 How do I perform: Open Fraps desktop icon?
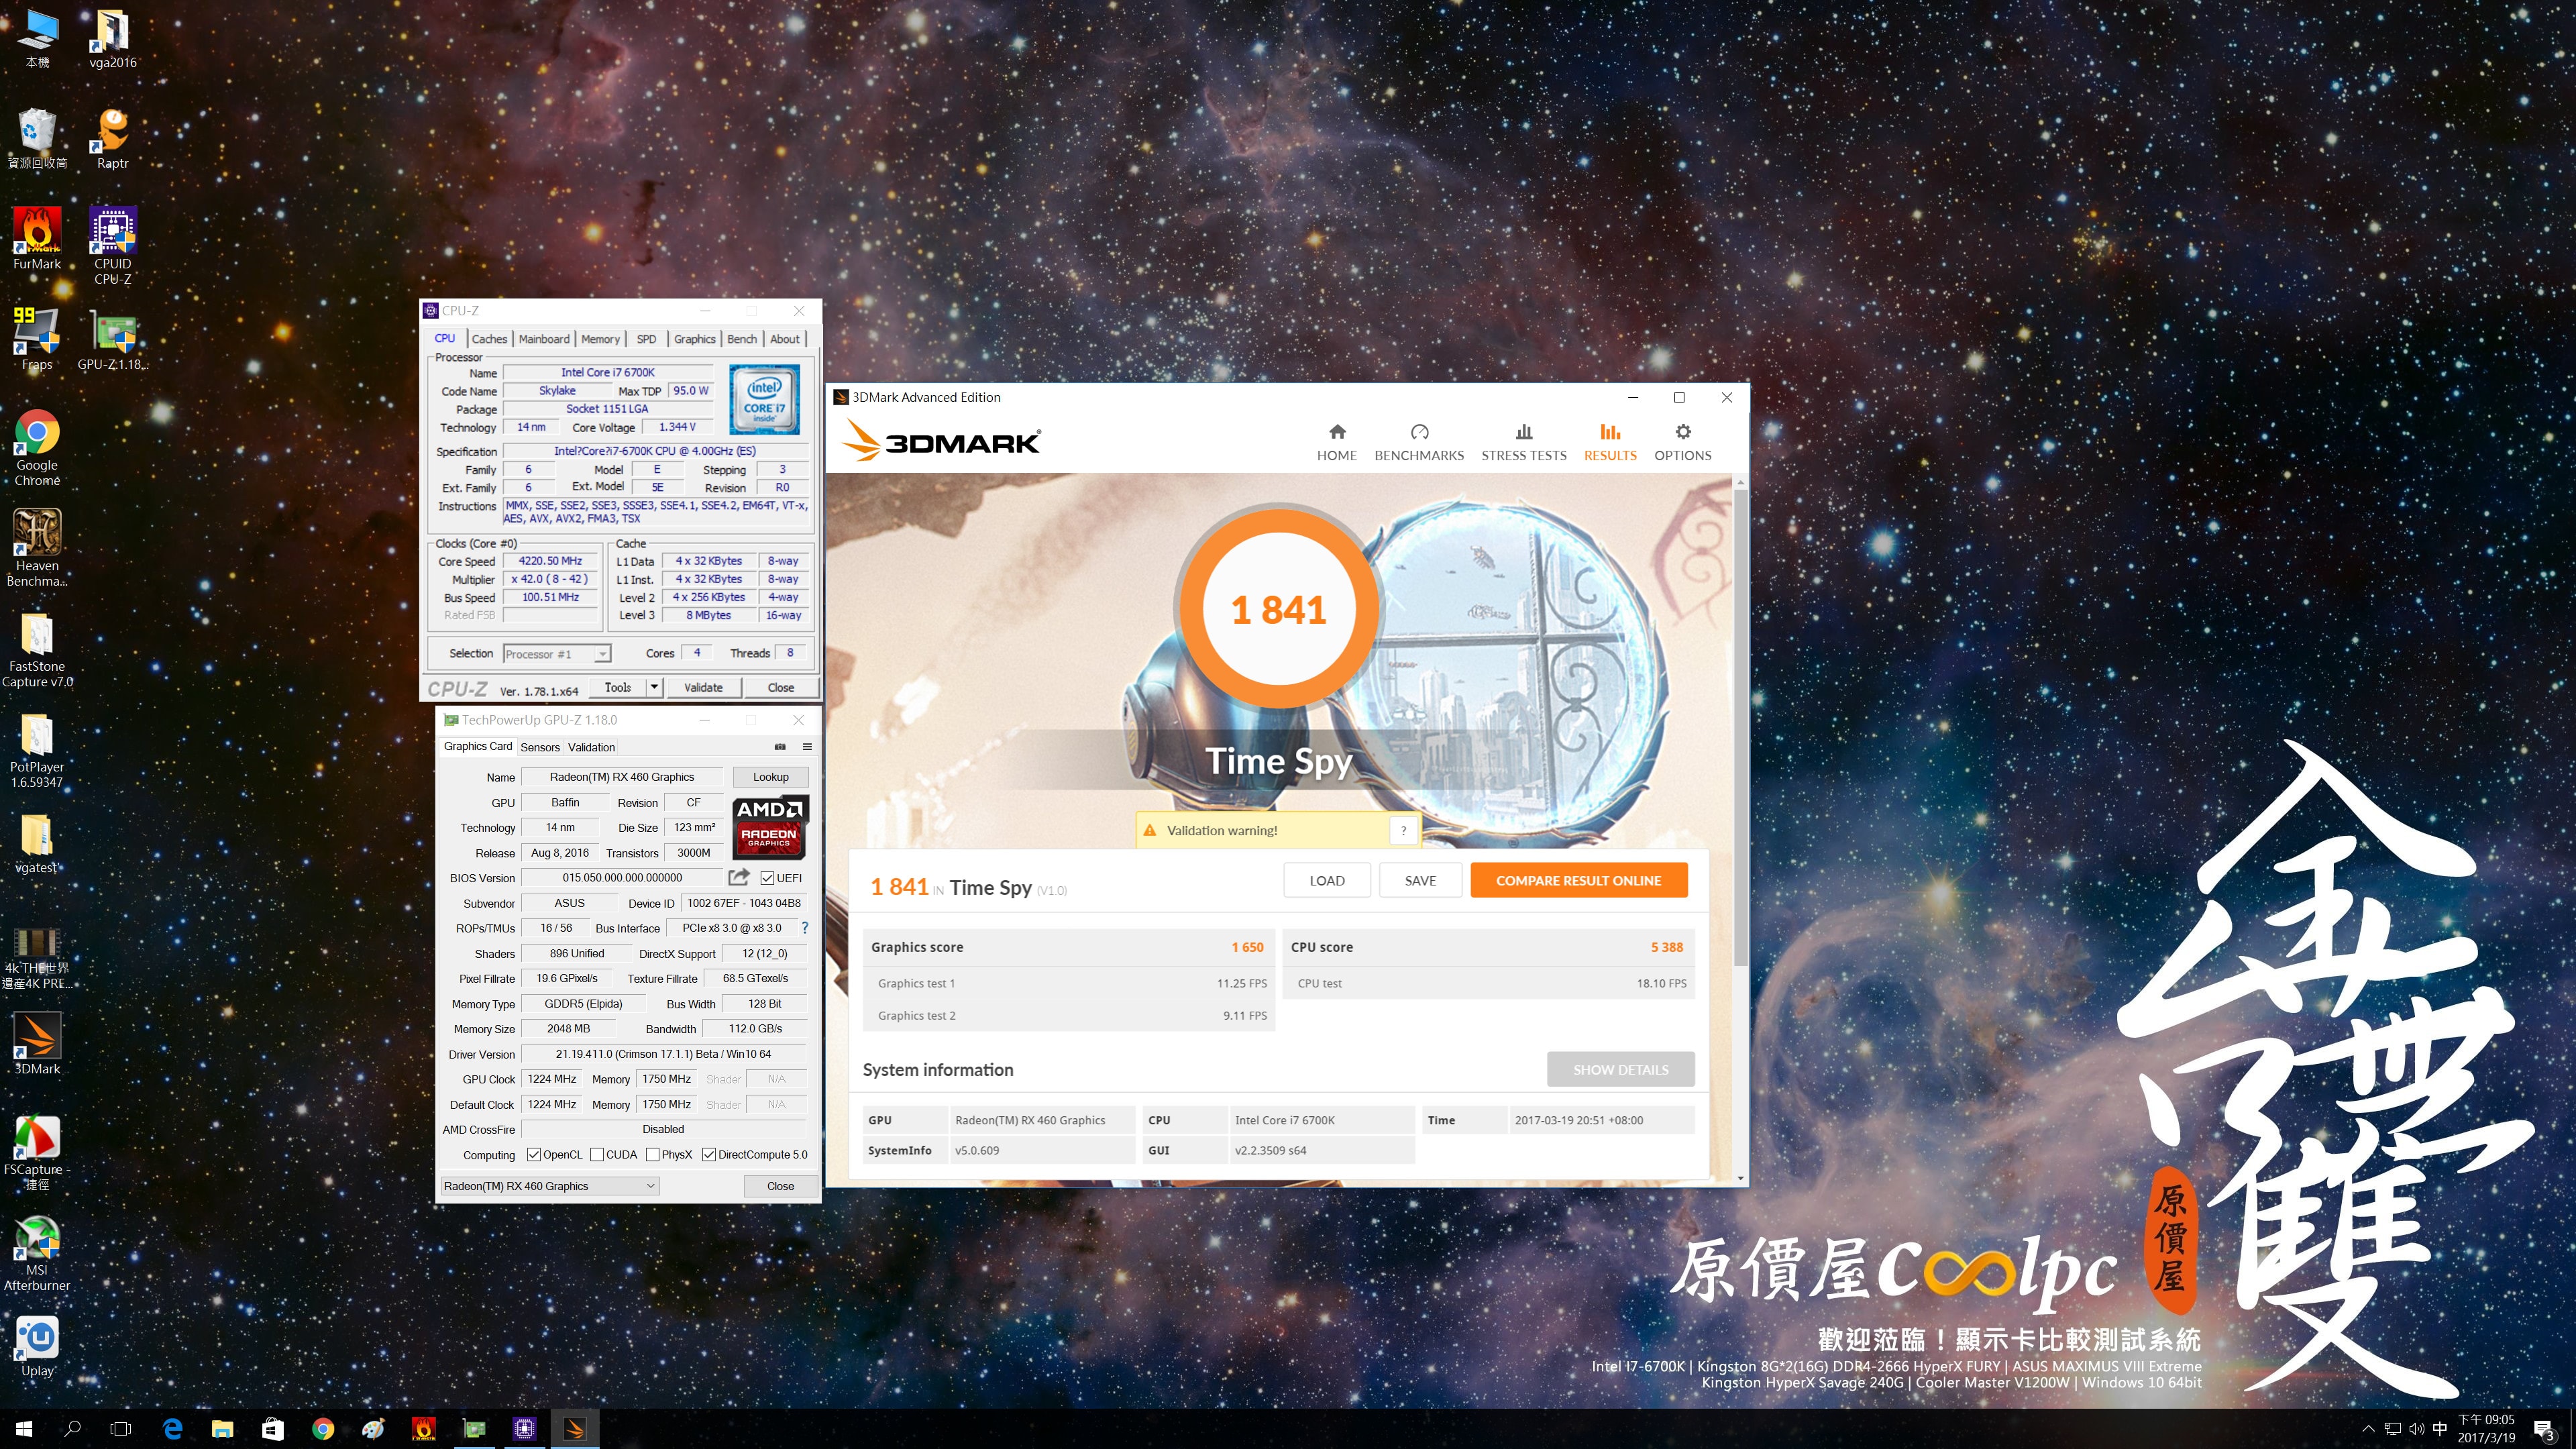[x=37, y=339]
